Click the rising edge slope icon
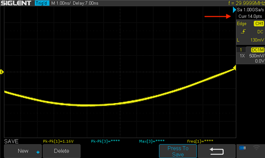The width and height of the screenshot is (265, 158). (x=243, y=32)
